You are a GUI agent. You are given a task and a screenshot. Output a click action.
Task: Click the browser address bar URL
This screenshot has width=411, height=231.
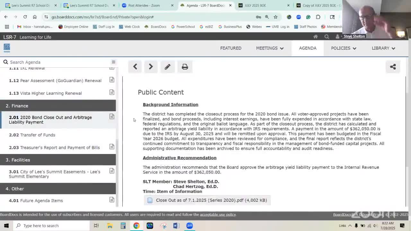102,17
